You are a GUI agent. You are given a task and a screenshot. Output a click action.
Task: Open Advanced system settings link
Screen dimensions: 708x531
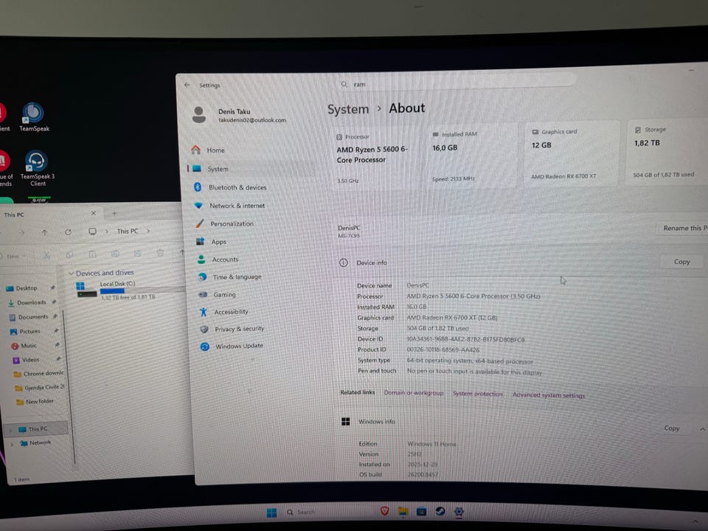point(549,395)
